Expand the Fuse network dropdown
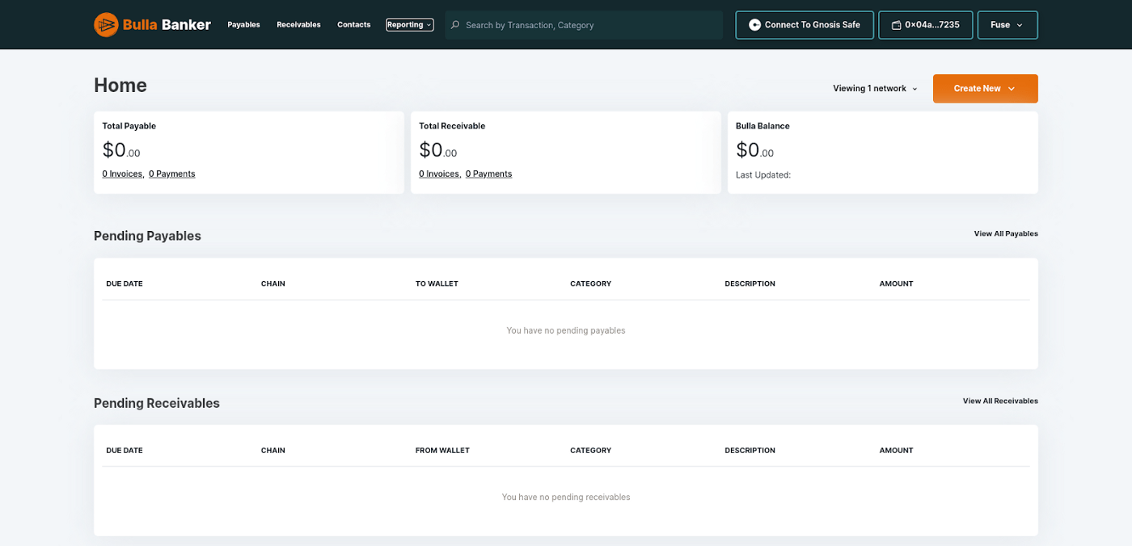Screen dimensions: 1132x546 1007,24
